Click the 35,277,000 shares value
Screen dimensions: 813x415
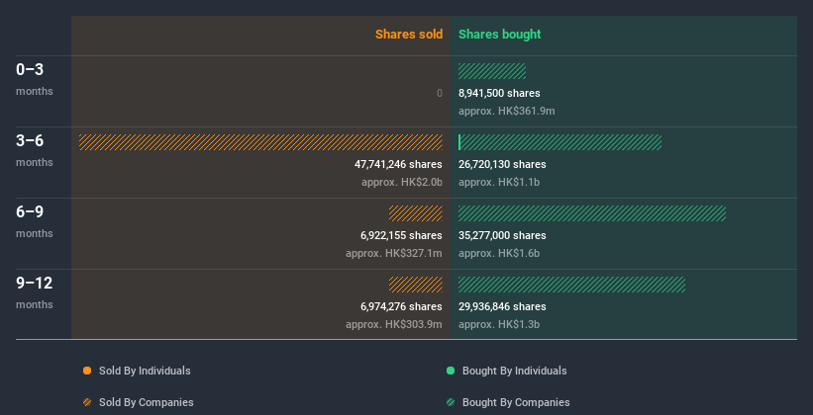[502, 235]
